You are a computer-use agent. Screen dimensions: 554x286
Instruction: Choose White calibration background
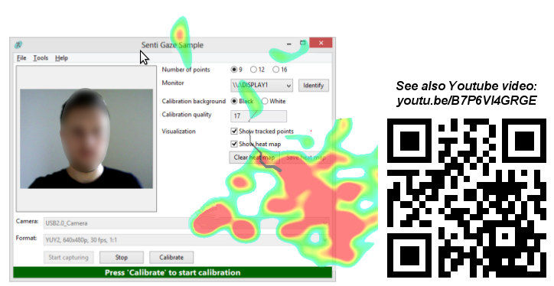tap(265, 102)
